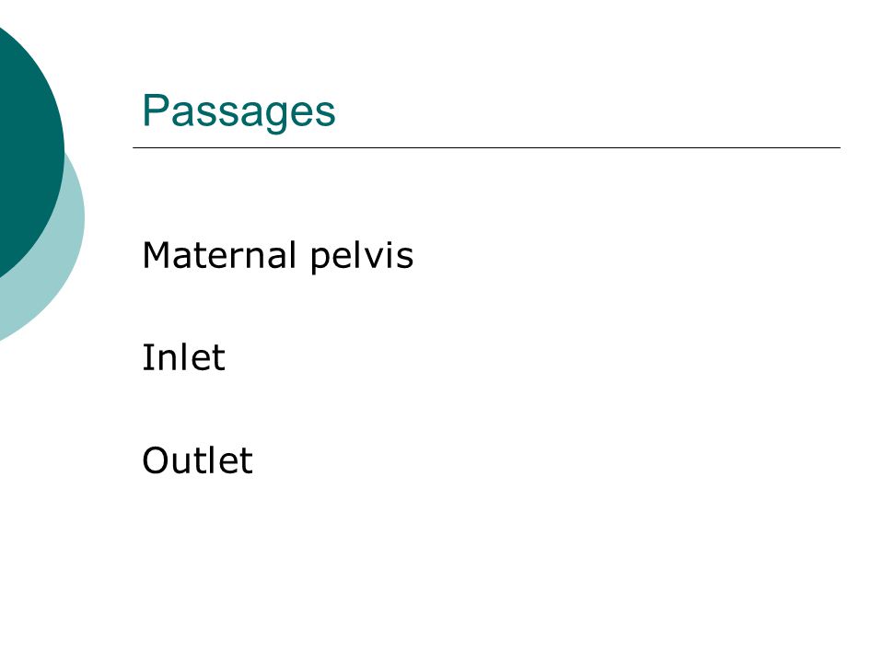Click the word "Outlet"
Screen dimensions: 884x663
(x=197, y=460)
